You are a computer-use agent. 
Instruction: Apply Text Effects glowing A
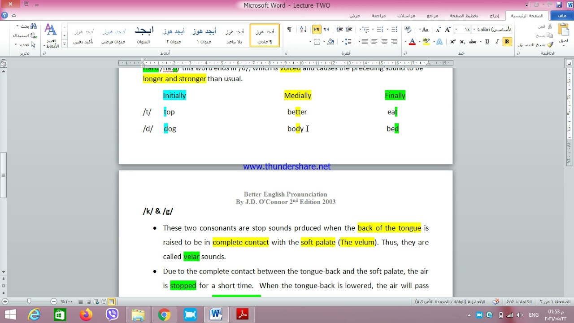(439, 42)
